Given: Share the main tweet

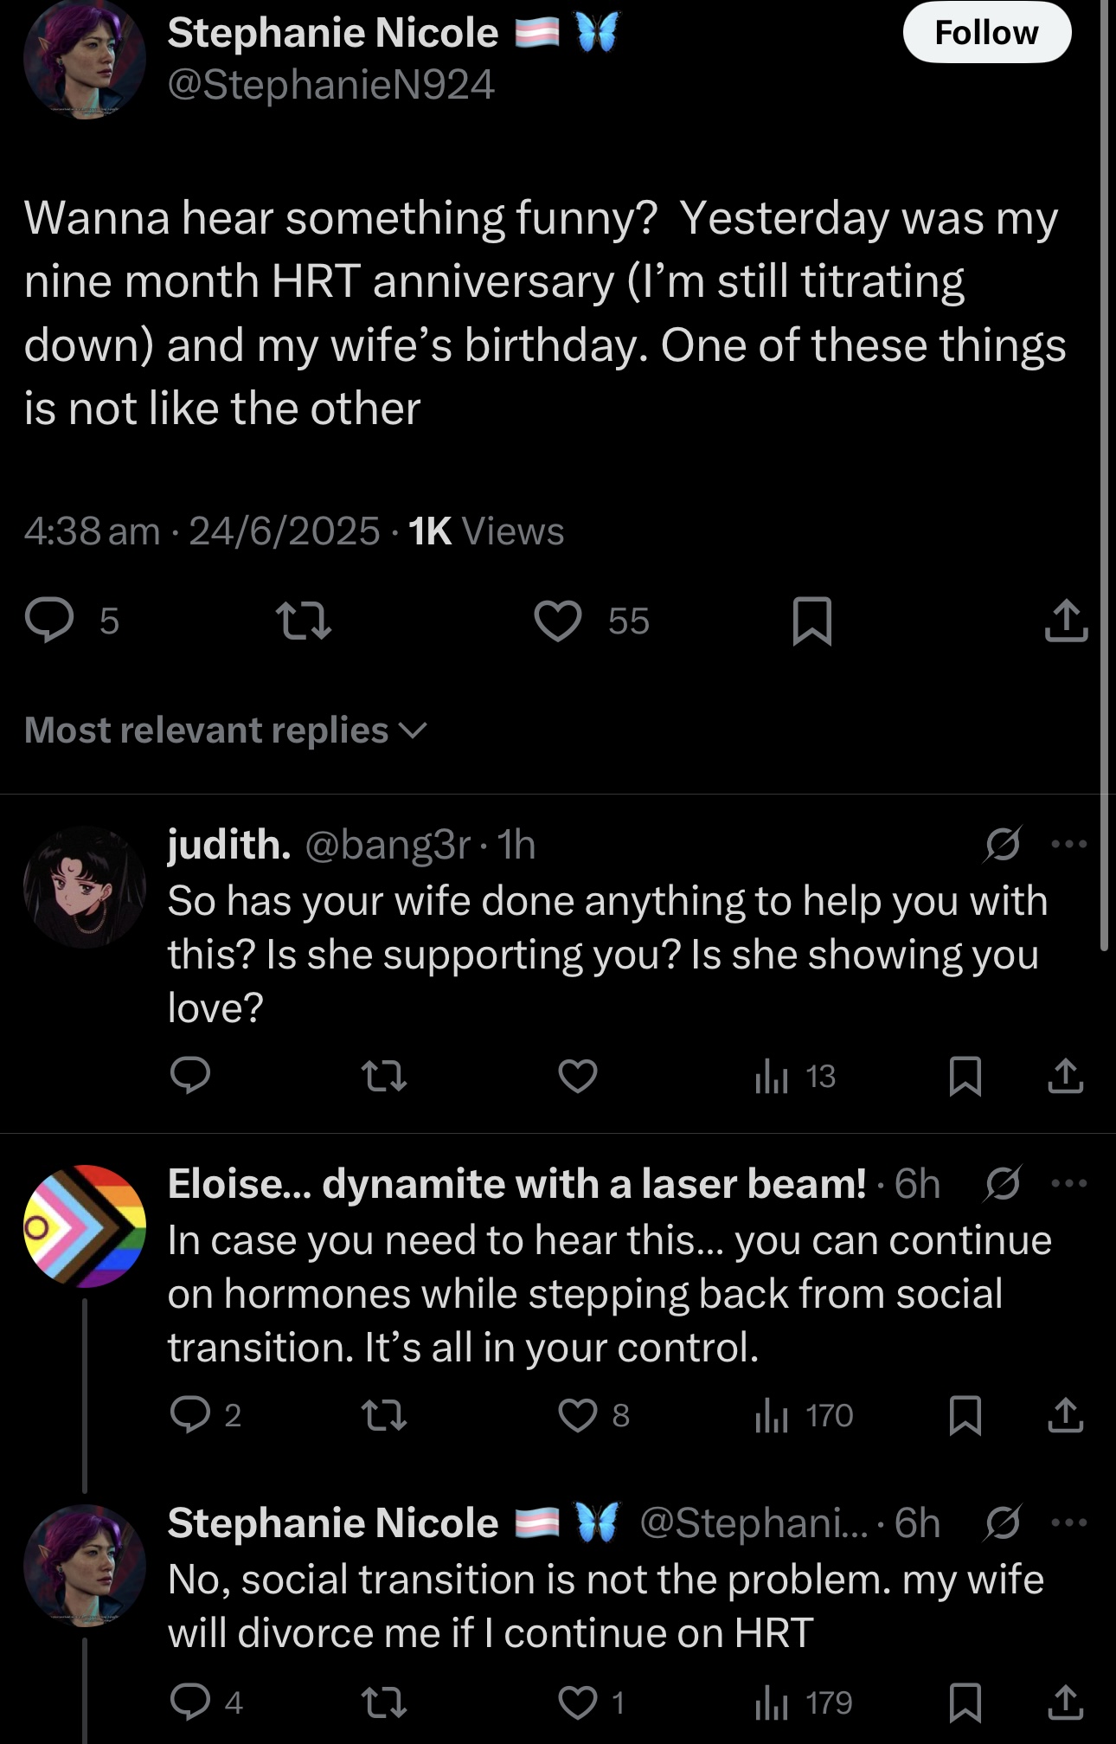Looking at the screenshot, I should click(1066, 621).
